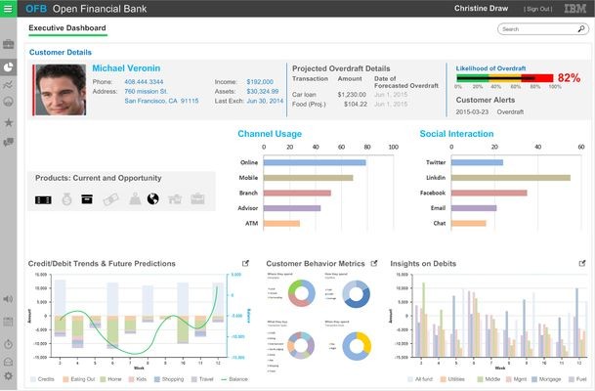
Task: Open settings gear in sidebar
Action: (x=9, y=376)
